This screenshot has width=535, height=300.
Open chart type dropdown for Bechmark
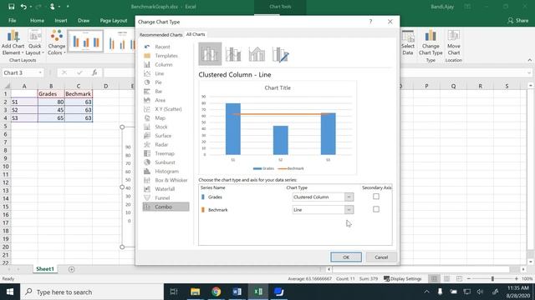(349, 210)
